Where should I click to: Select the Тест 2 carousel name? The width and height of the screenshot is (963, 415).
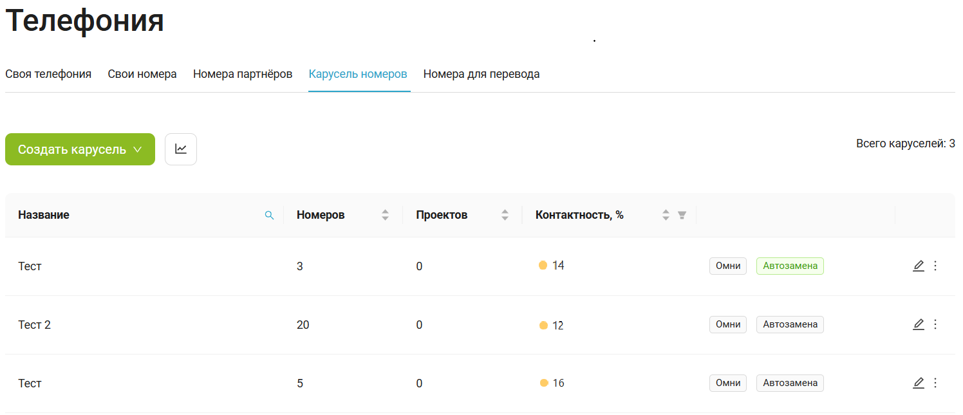pos(34,325)
